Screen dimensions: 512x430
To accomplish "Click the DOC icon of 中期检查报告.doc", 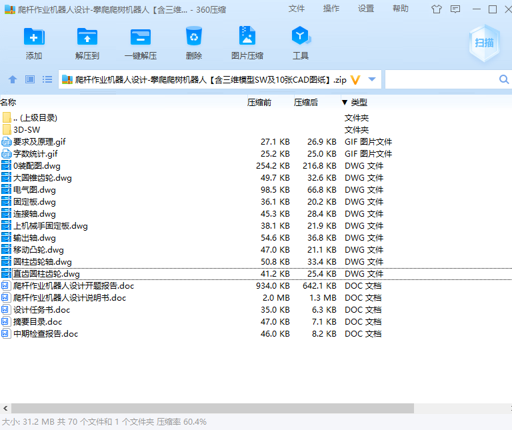I will 5,334.
